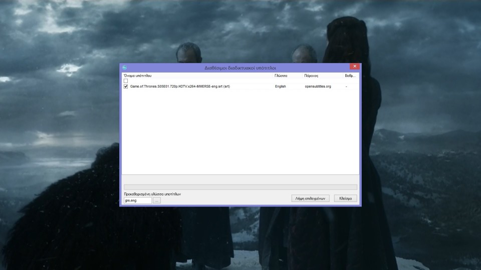Viewport: 481px width, 270px height.
Task: Close the dialog with the red X
Action: (355, 66)
